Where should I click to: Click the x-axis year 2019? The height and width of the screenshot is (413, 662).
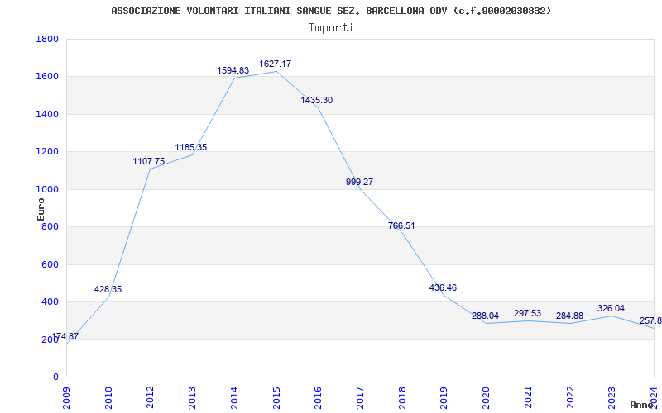click(444, 398)
